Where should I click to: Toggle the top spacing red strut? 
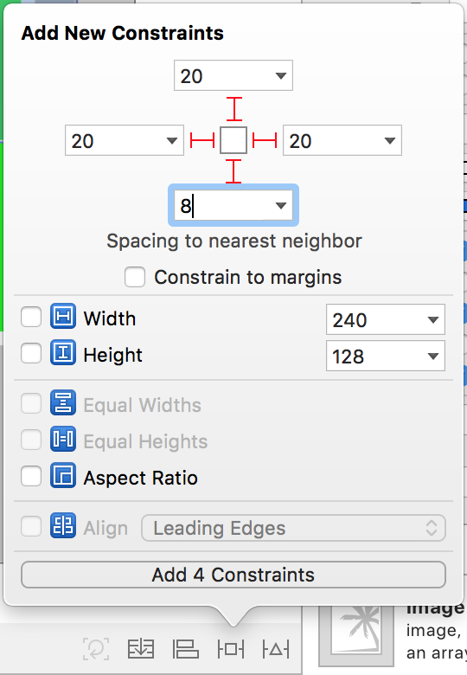(233, 109)
